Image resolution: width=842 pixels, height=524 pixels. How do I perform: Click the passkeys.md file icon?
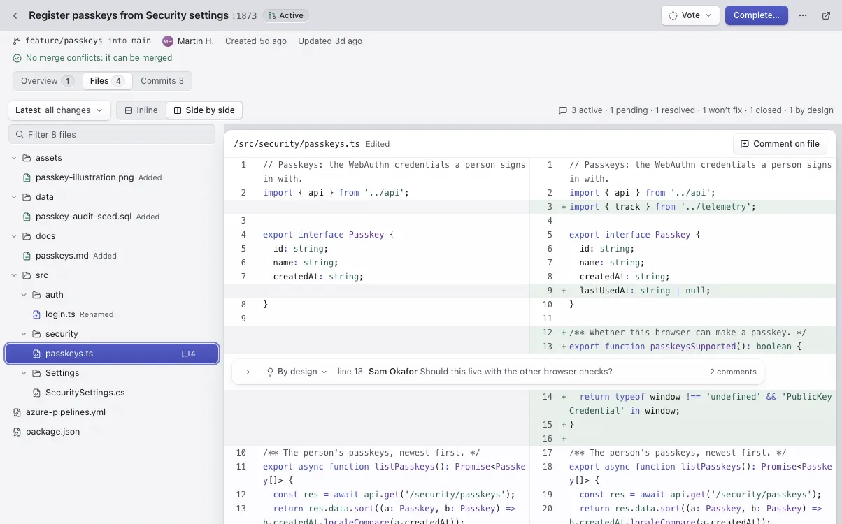click(x=27, y=256)
